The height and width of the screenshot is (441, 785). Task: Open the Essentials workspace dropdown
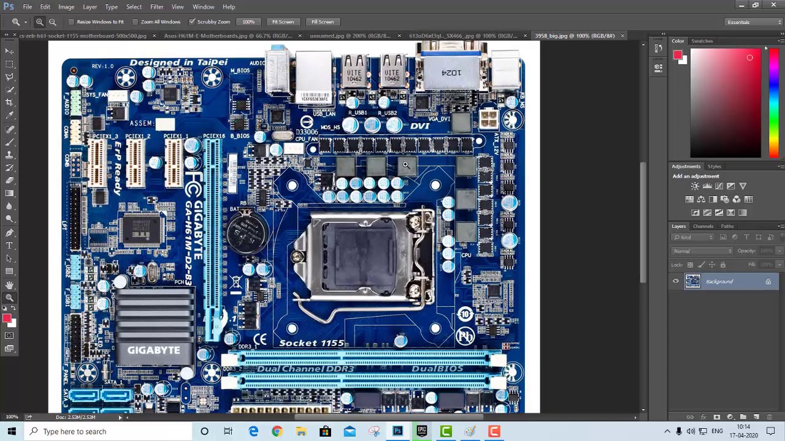coord(753,22)
